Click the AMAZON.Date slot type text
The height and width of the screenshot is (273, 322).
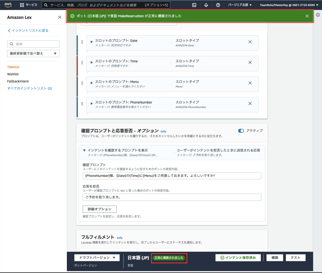(x=185, y=46)
